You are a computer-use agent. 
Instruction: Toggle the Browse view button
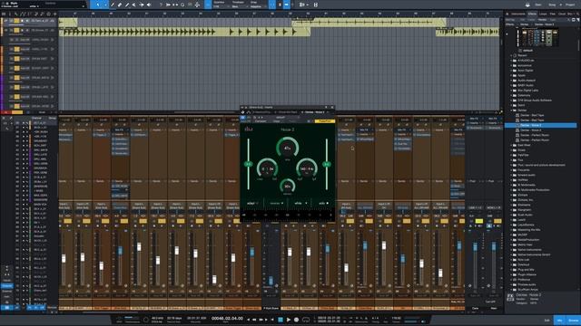pos(573,321)
